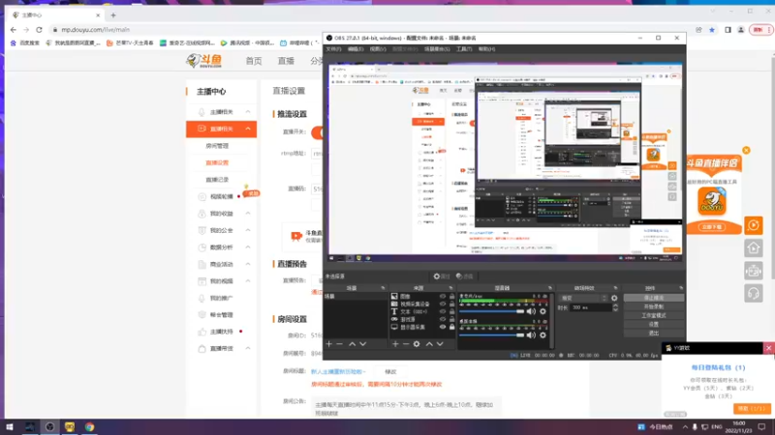Viewport: 775px width, 435px height.
Task: Open desktop audio settings gear
Action: (x=542, y=335)
